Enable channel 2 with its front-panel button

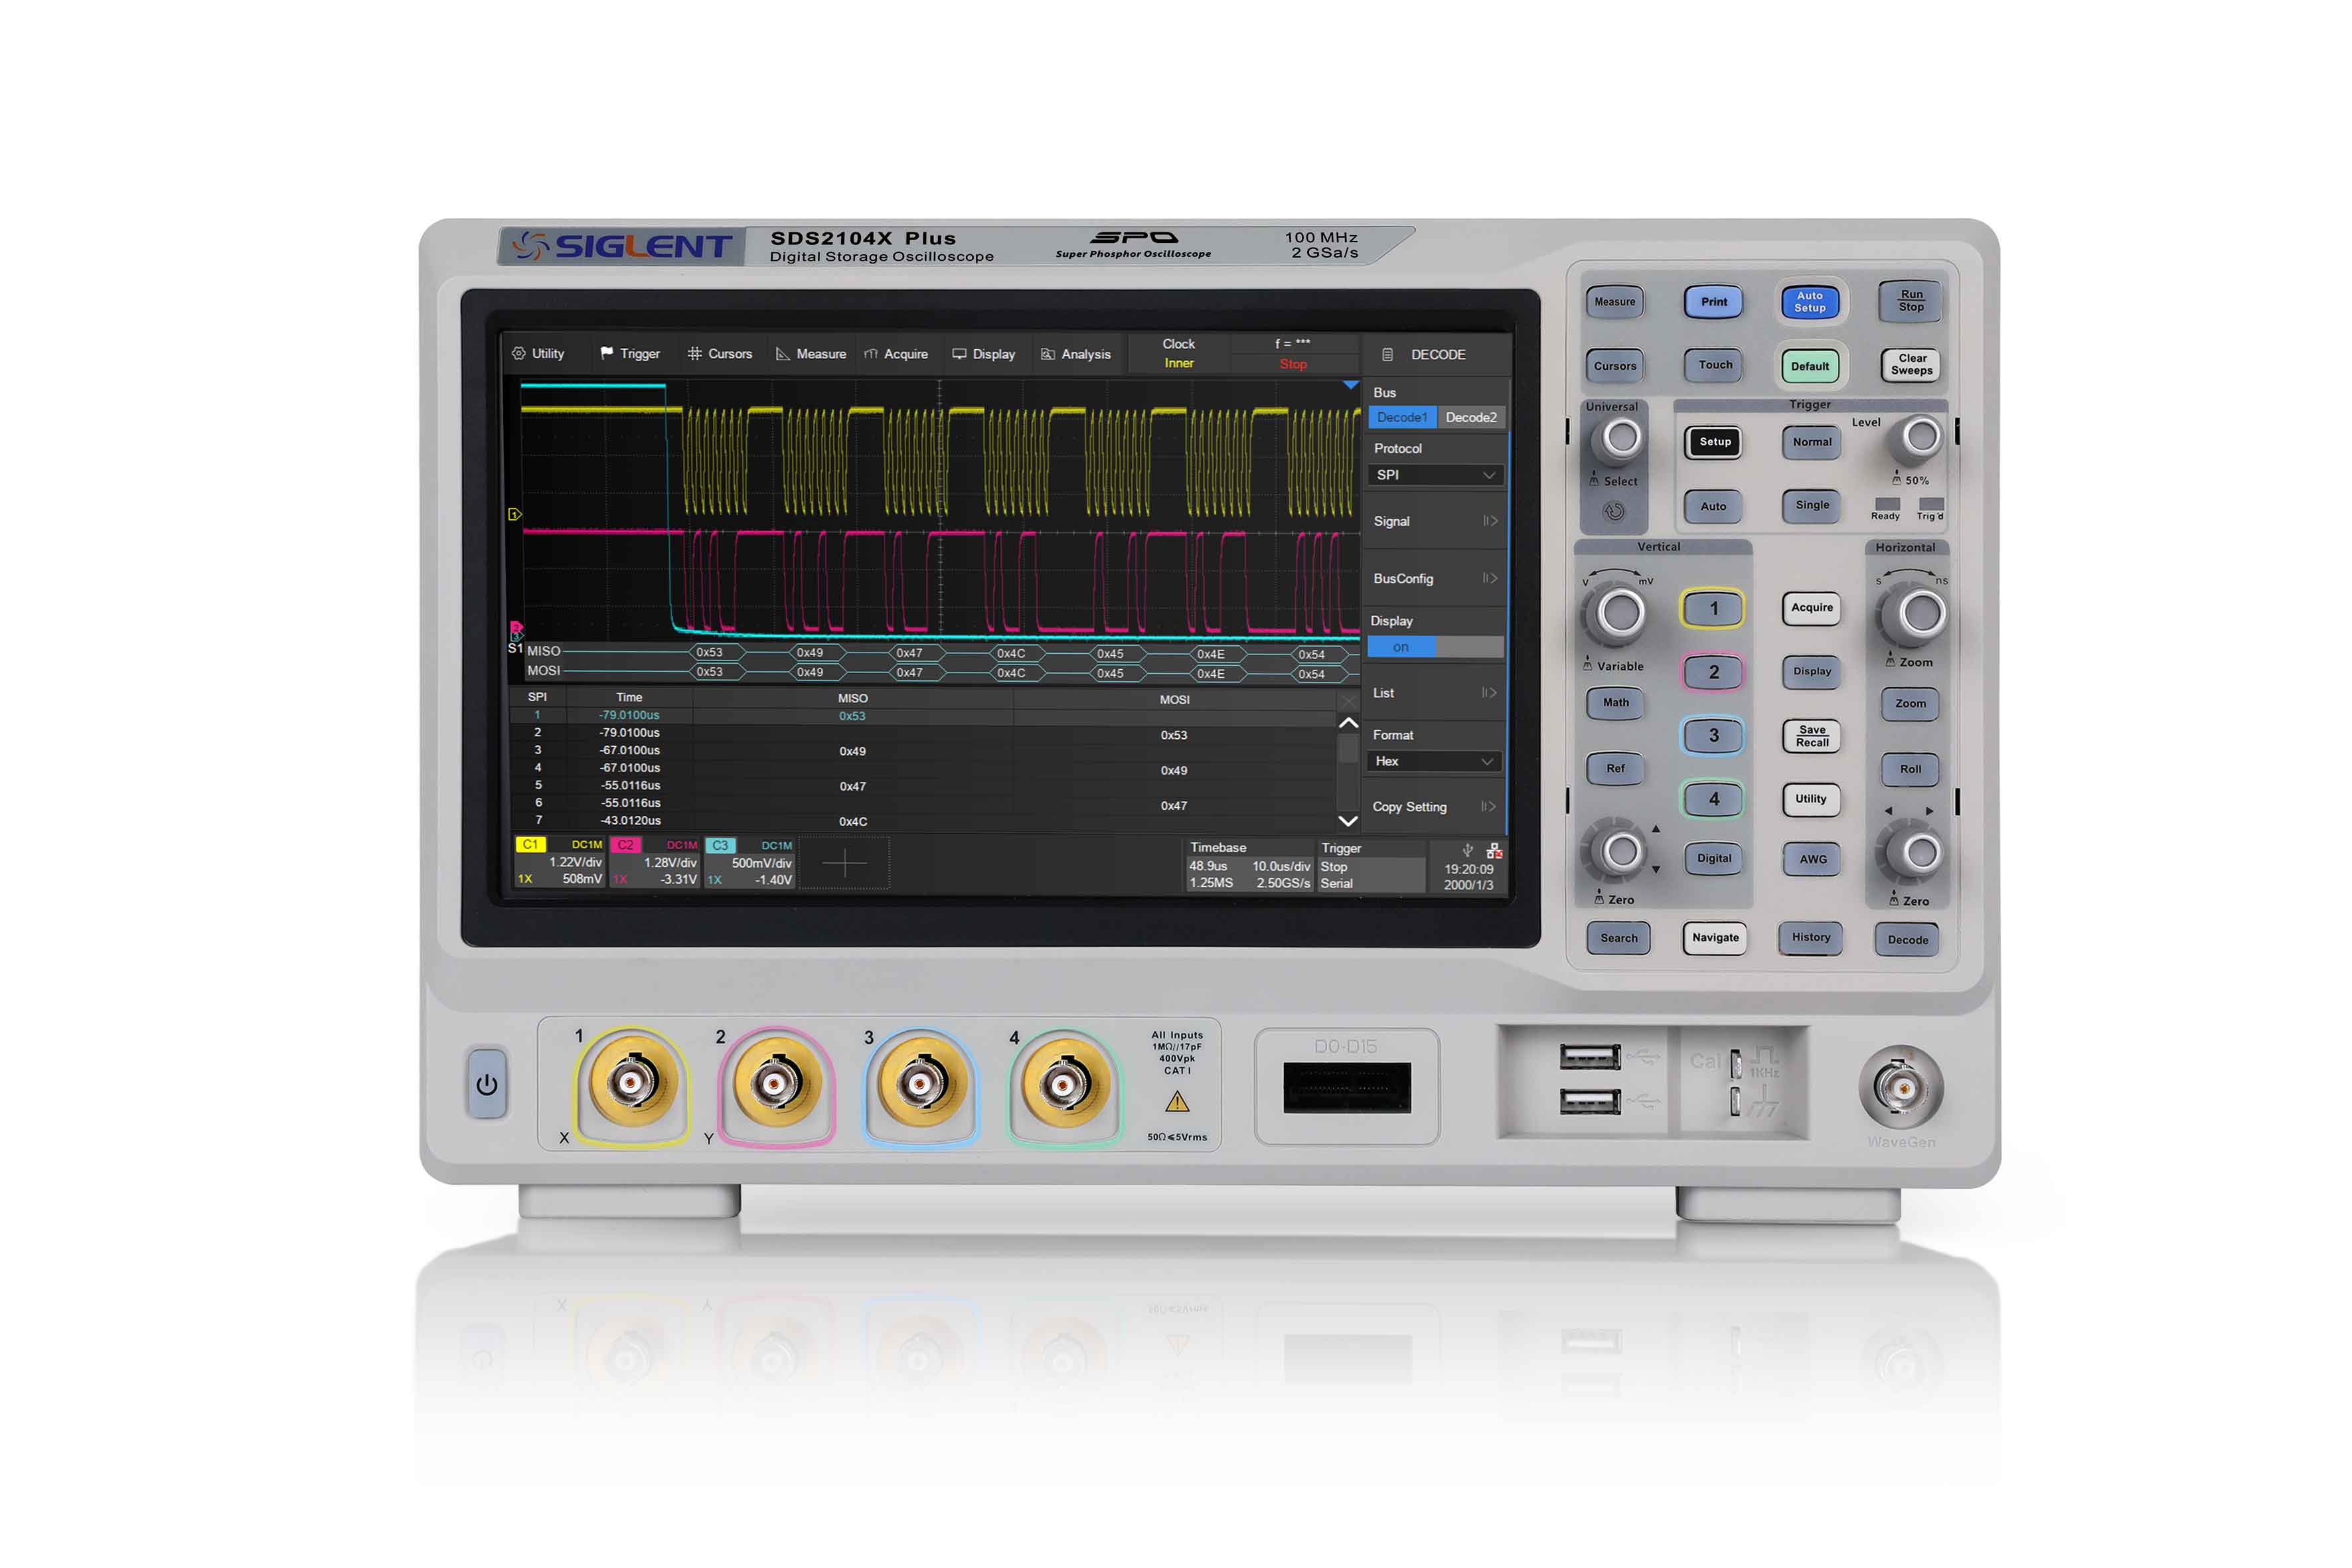[x=1713, y=672]
